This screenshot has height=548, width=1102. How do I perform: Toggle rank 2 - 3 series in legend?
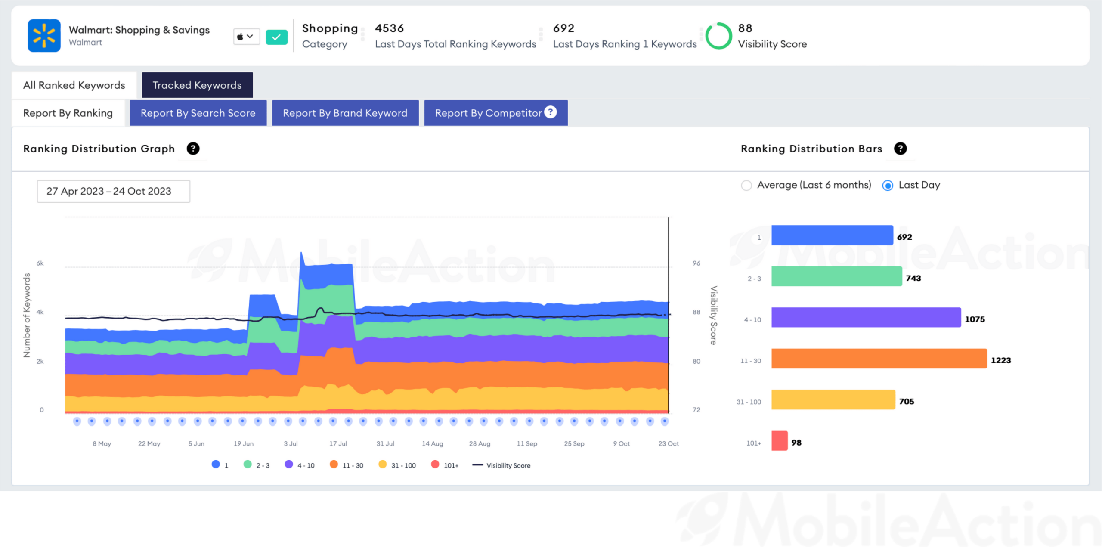coord(257,465)
